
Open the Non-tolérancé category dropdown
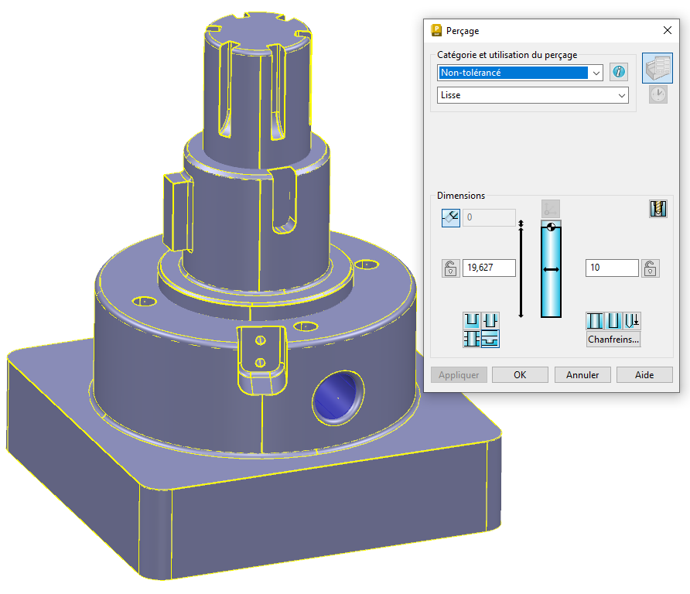595,73
